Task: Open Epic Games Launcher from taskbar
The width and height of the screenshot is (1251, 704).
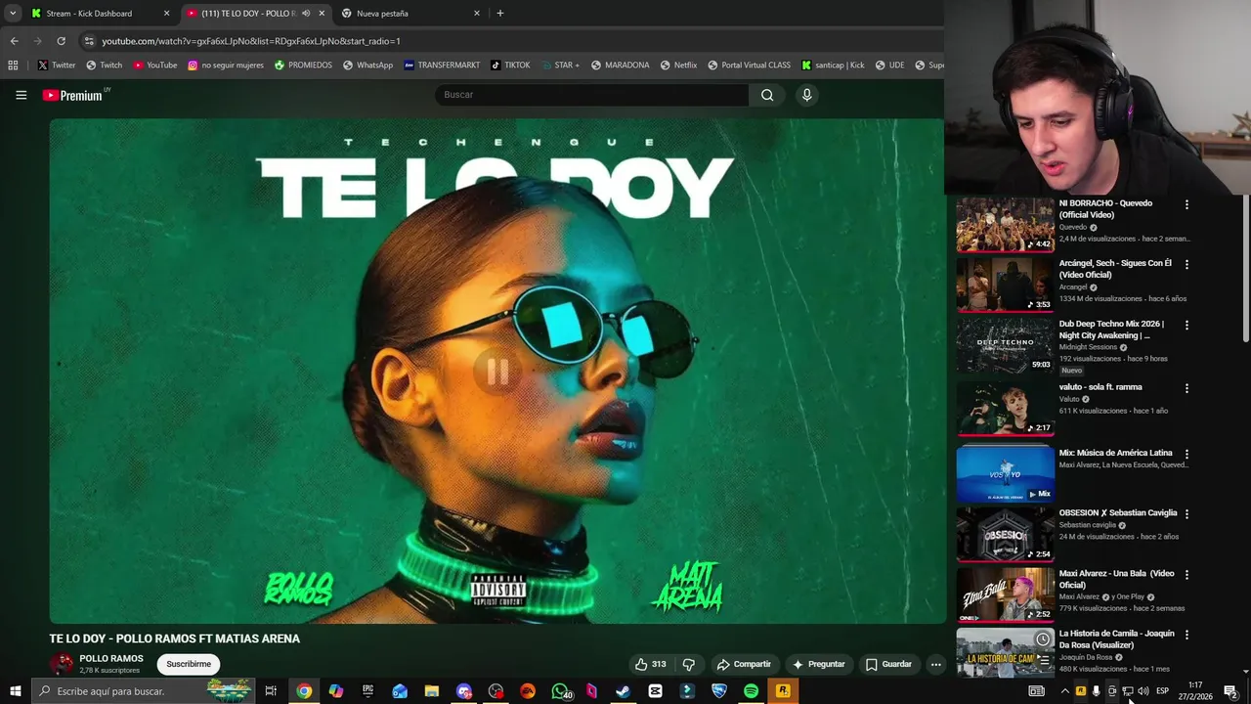Action: point(368,691)
